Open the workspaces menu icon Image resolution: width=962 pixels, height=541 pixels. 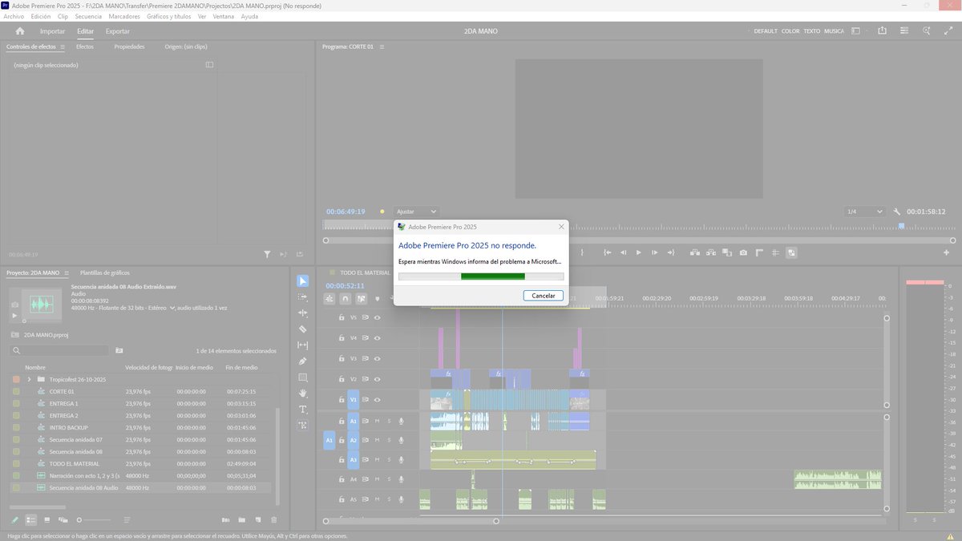pos(855,30)
